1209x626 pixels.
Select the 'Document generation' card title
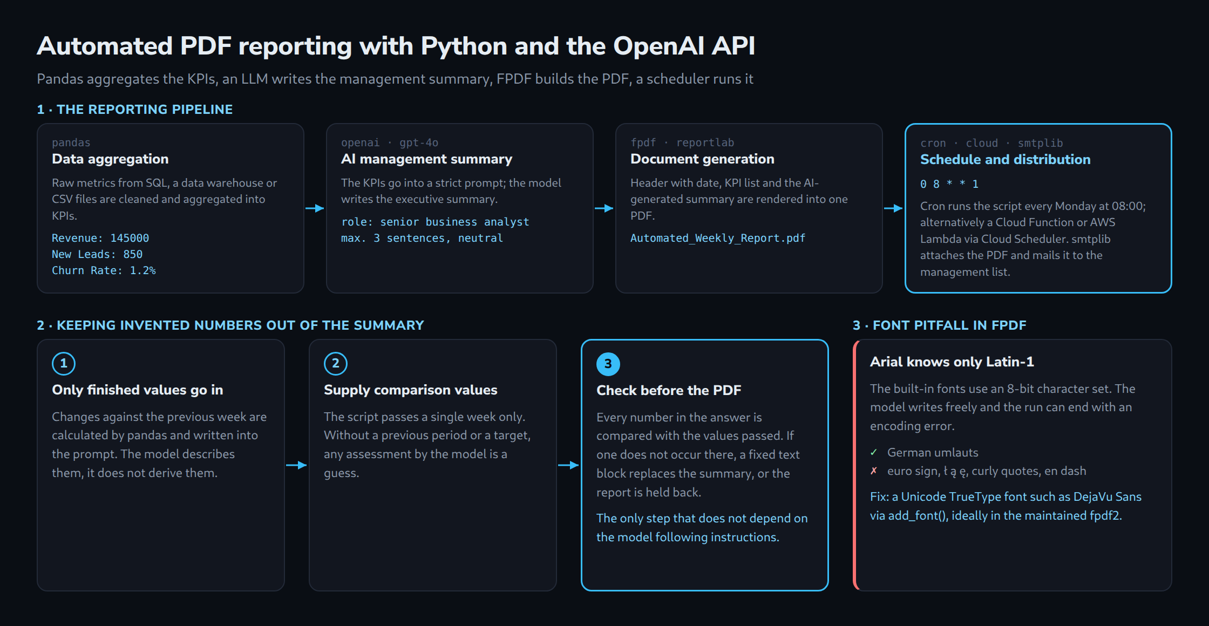click(x=702, y=159)
